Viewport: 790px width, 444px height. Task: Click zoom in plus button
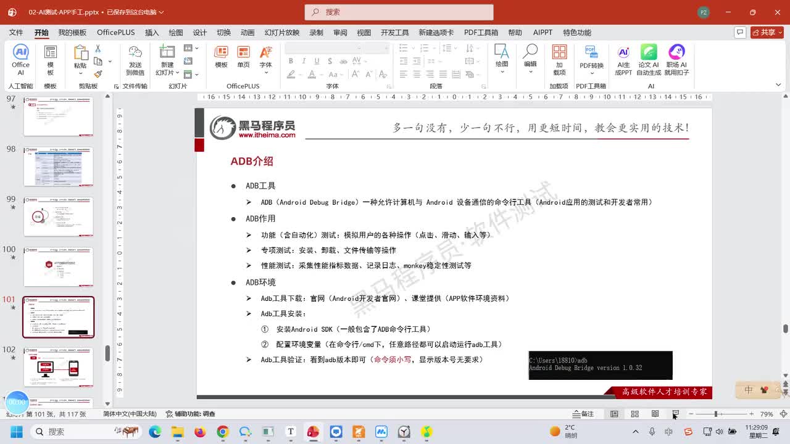pyautogui.click(x=751, y=414)
